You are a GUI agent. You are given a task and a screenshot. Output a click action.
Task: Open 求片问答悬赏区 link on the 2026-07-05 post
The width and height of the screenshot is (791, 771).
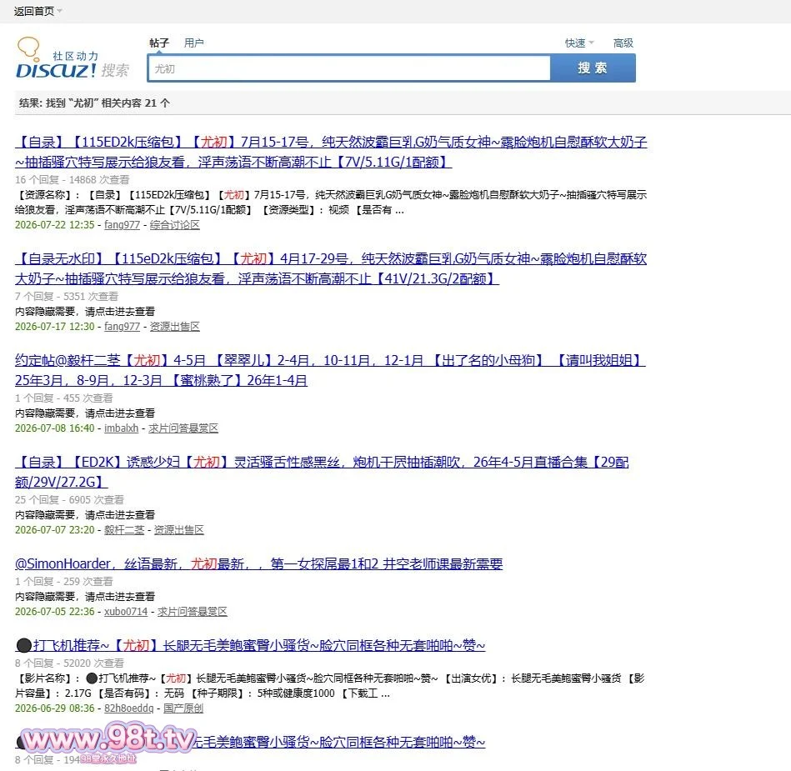click(193, 612)
